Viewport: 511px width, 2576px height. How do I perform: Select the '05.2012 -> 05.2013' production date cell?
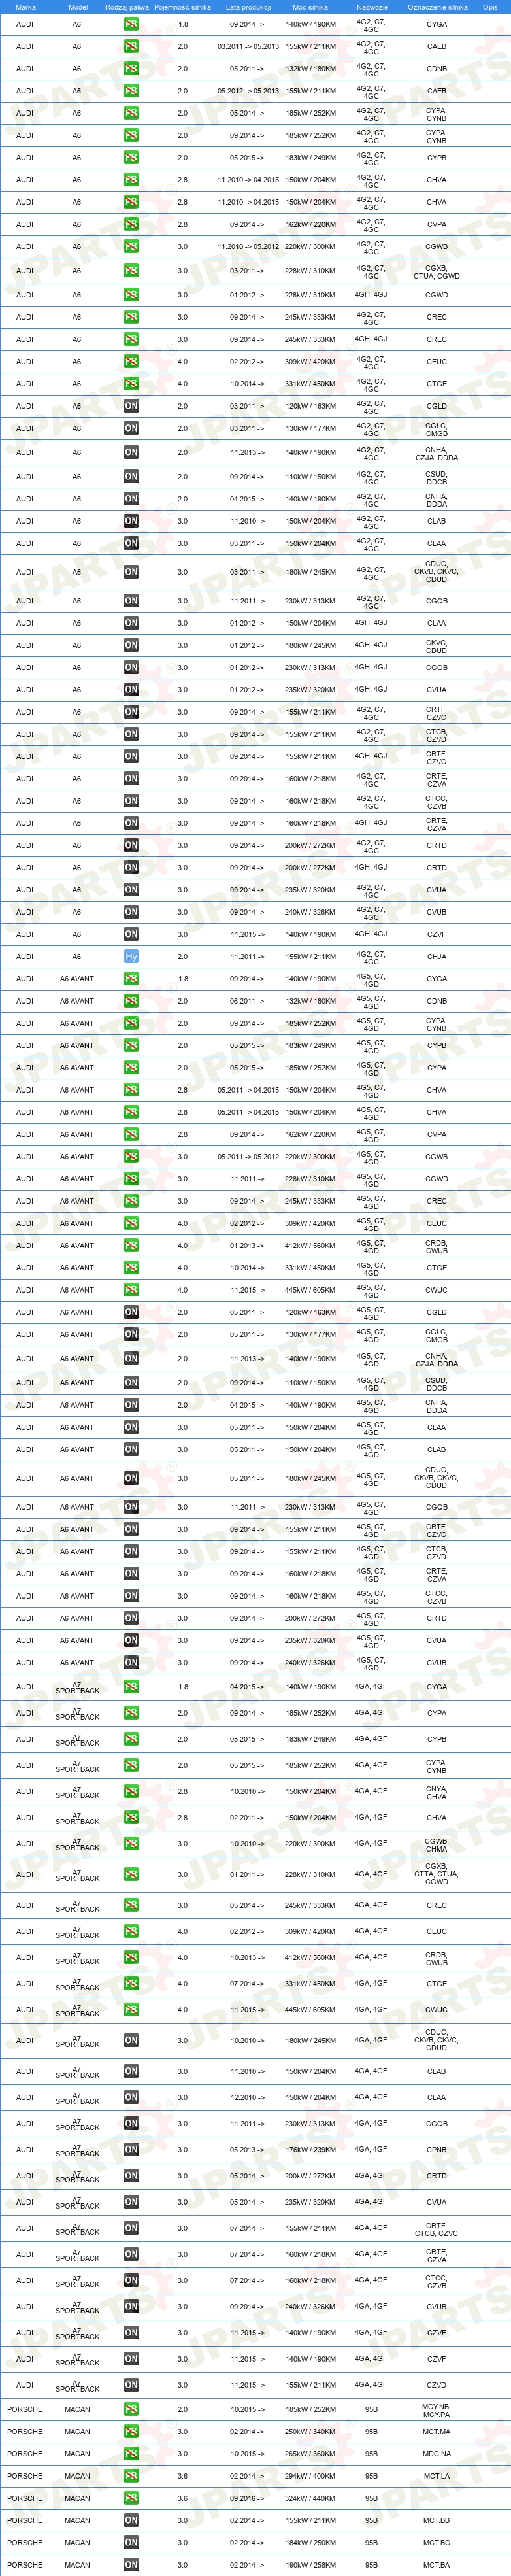pos(248,91)
